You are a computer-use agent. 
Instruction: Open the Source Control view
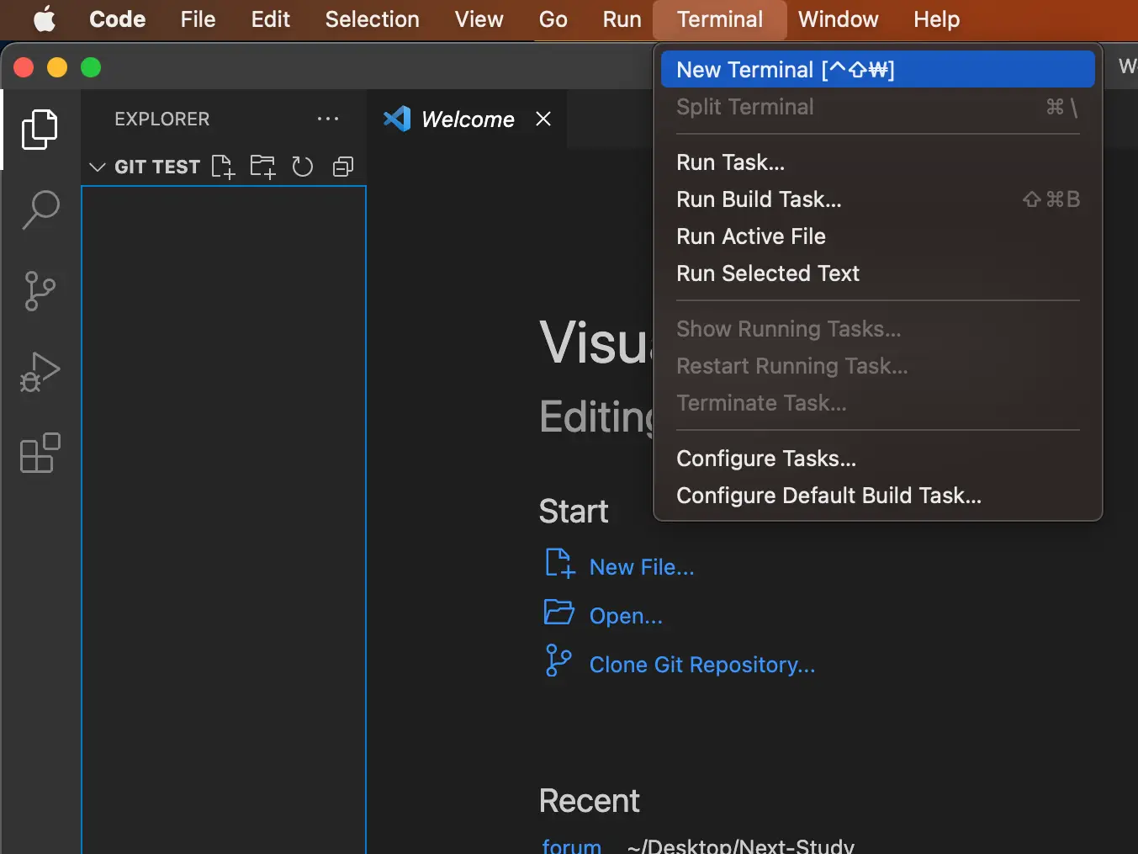pos(39,291)
